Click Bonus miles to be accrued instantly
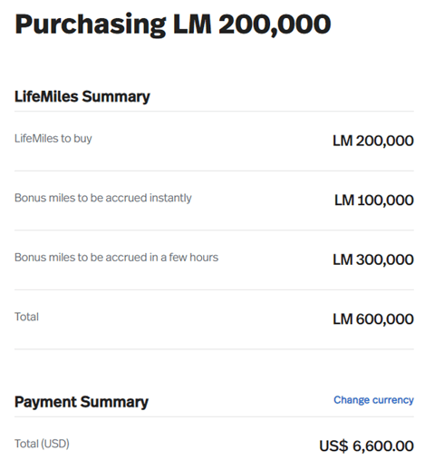 (x=103, y=198)
